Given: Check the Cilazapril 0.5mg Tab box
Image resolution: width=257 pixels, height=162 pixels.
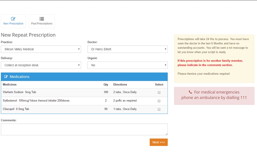Looking at the screenshot, I should coord(159,109).
